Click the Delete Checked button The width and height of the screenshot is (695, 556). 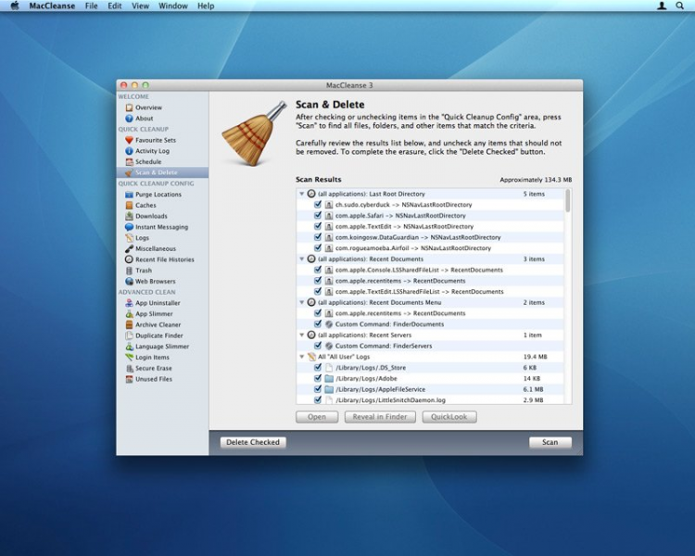[x=253, y=442]
